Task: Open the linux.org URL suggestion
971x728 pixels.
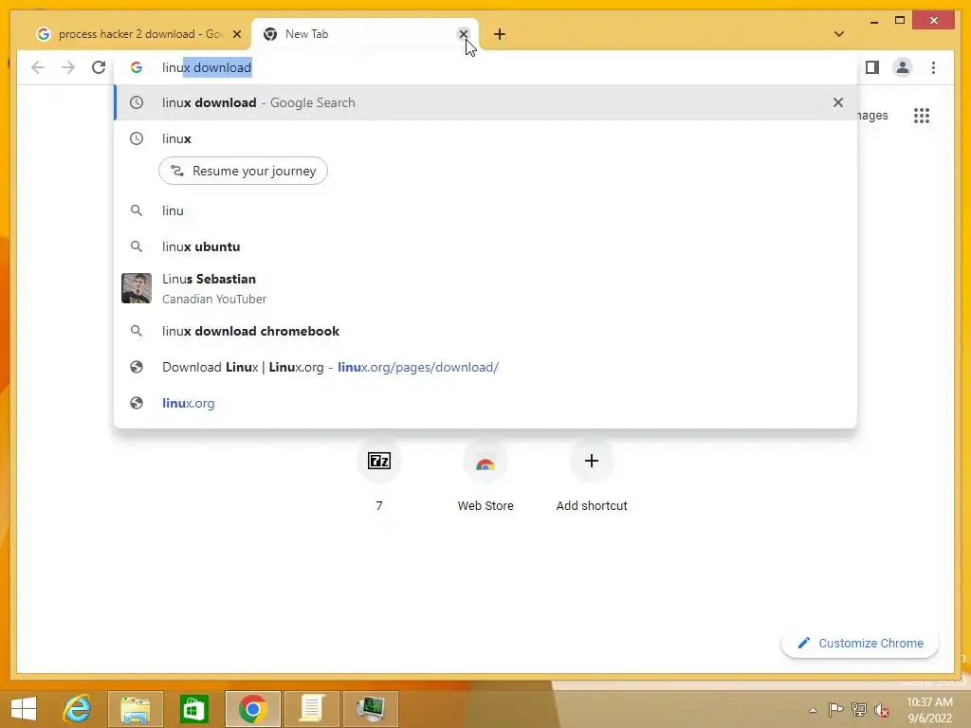Action: [x=485, y=402]
